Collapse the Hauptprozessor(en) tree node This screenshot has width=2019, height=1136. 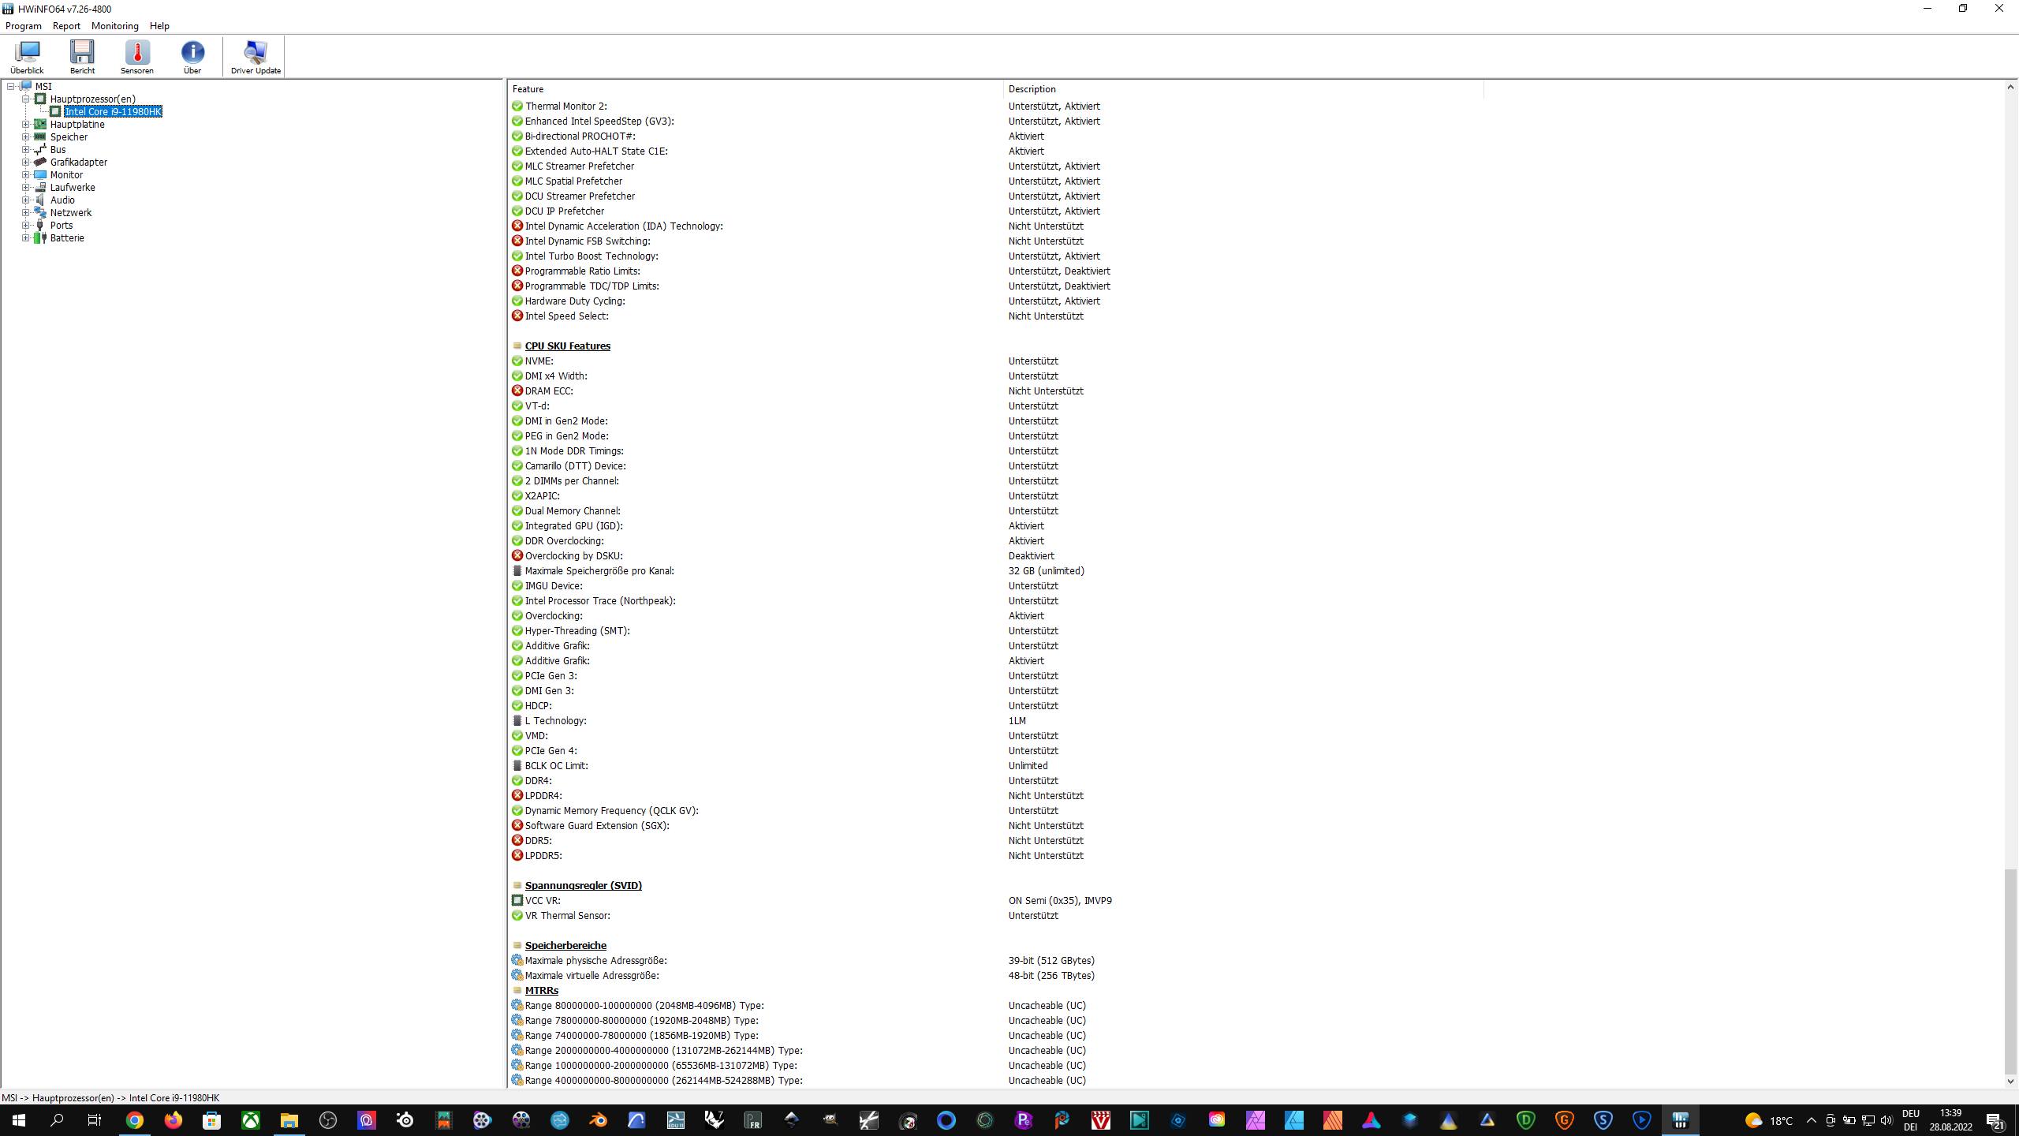click(x=25, y=99)
